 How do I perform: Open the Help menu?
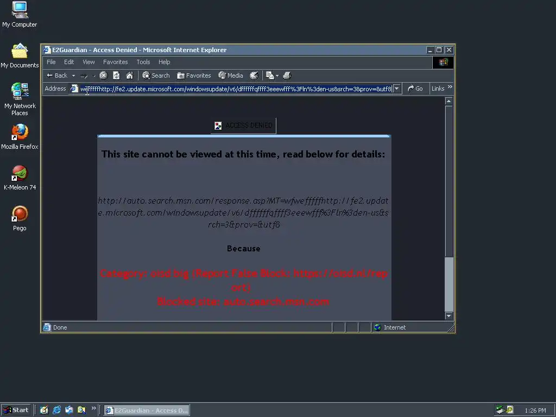(x=164, y=62)
